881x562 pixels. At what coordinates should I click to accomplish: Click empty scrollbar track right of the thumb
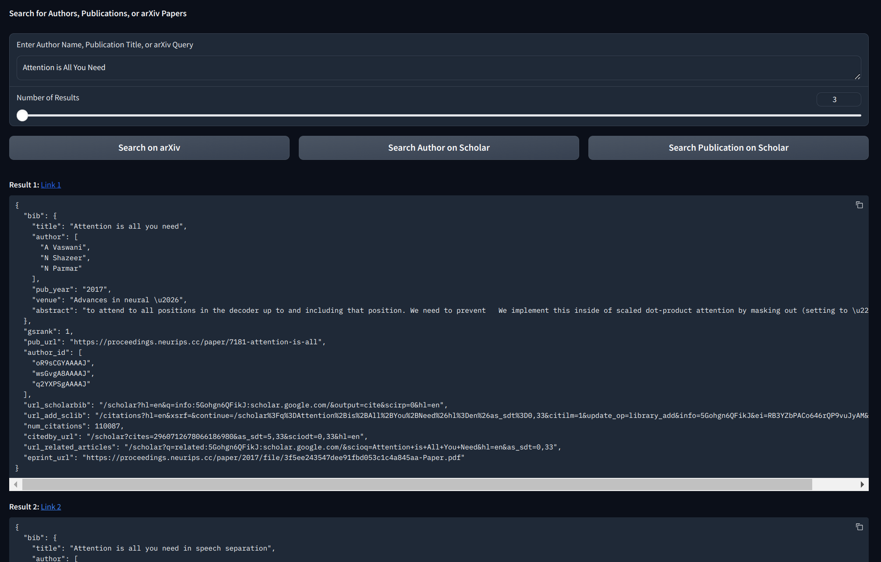[x=835, y=484]
